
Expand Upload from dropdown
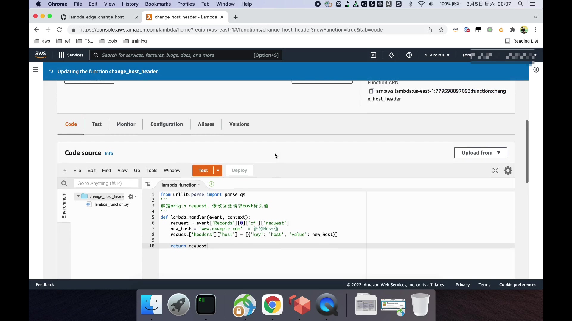click(481, 153)
